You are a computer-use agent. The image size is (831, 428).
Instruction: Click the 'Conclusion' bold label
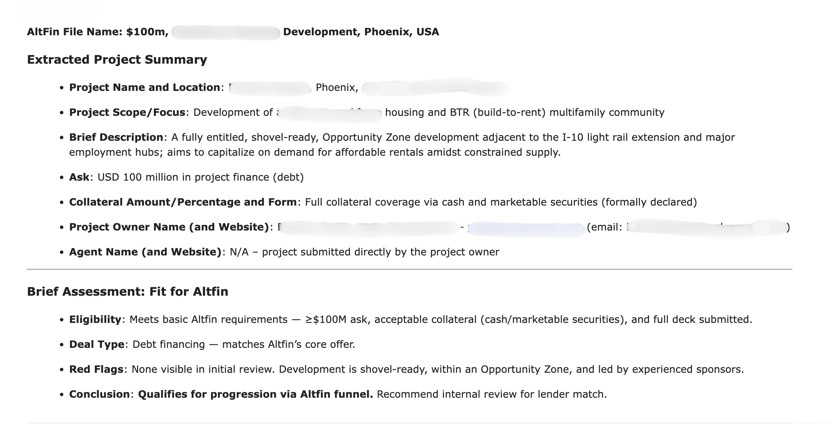[x=99, y=394]
